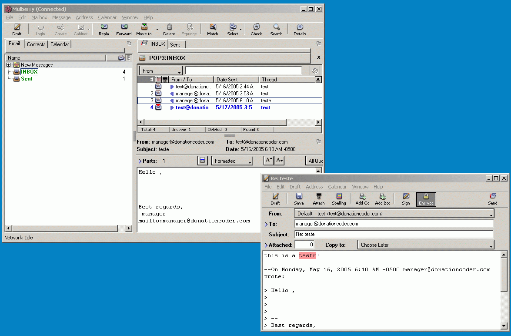The height and width of the screenshot is (336, 511).
Task: Click Draft icon in Re: teste window
Action: [275, 198]
